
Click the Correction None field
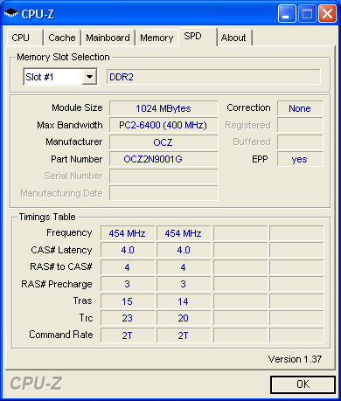tap(300, 108)
